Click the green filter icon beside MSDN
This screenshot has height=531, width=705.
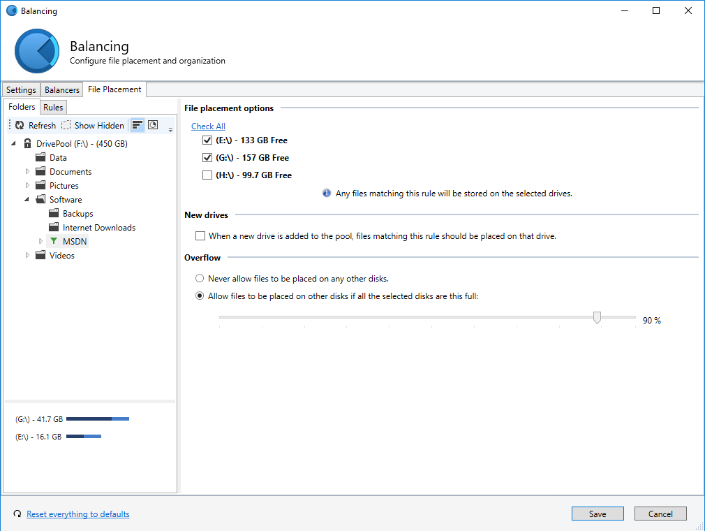tap(54, 242)
